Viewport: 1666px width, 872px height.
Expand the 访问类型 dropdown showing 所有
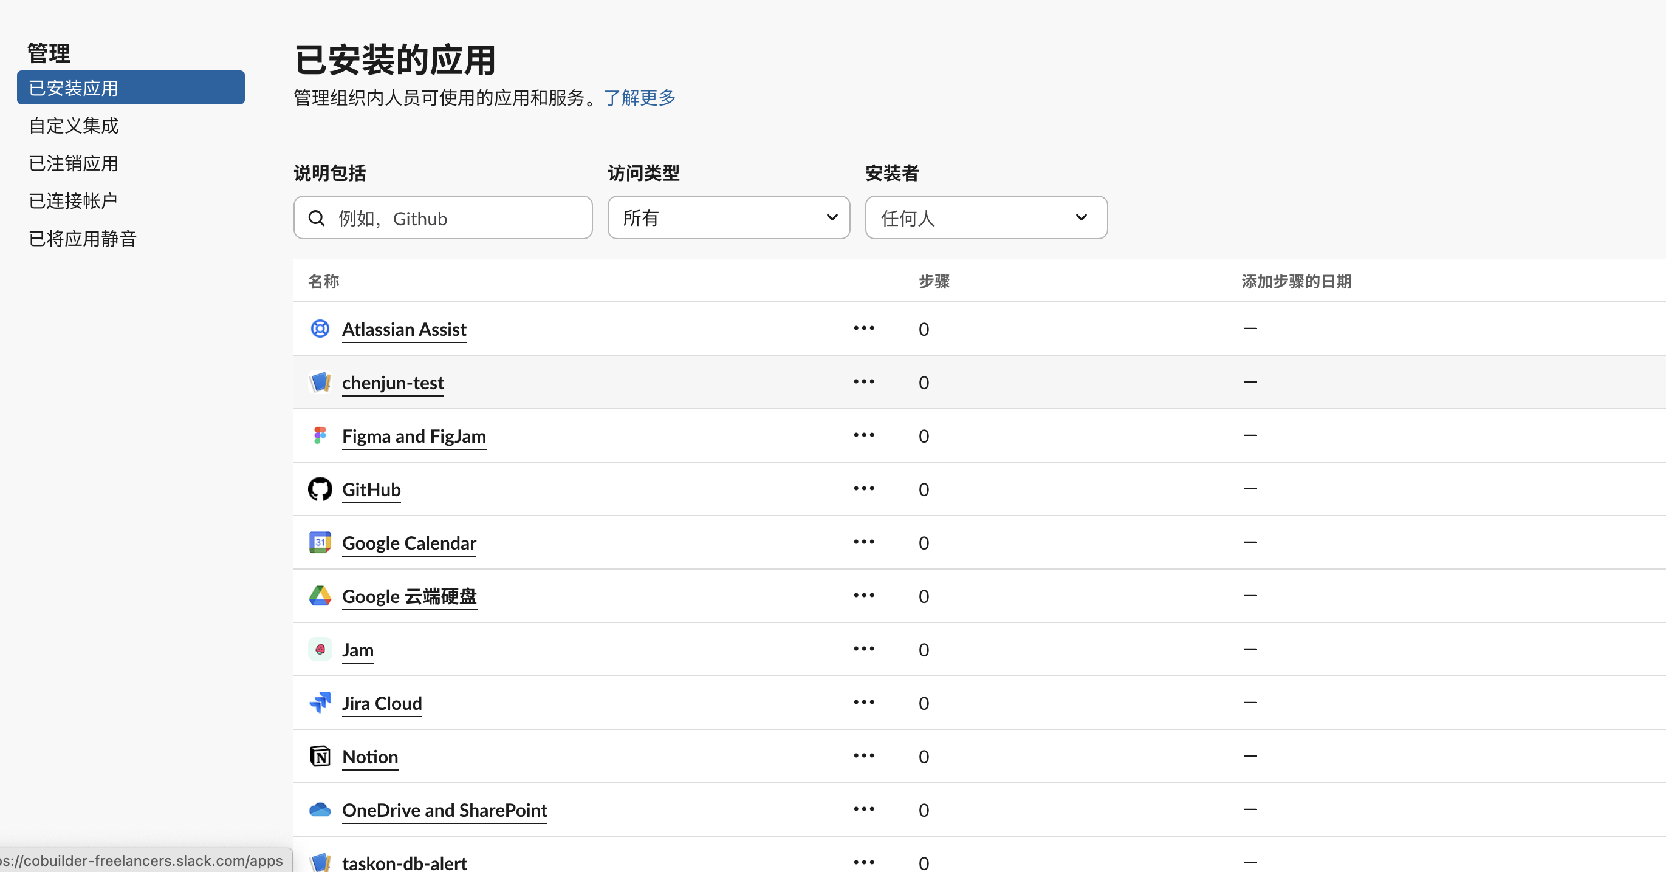(728, 217)
